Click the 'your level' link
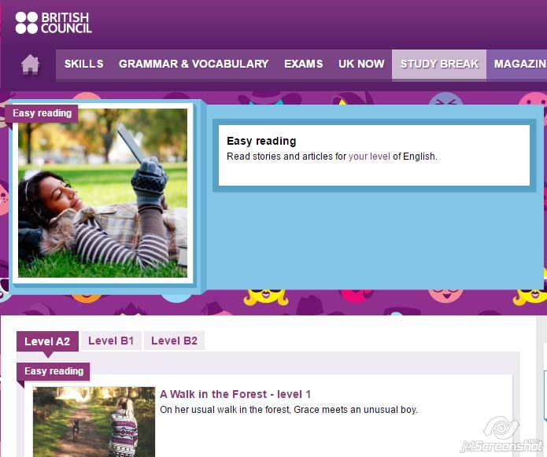Image resolution: width=547 pixels, height=457 pixels. click(369, 157)
